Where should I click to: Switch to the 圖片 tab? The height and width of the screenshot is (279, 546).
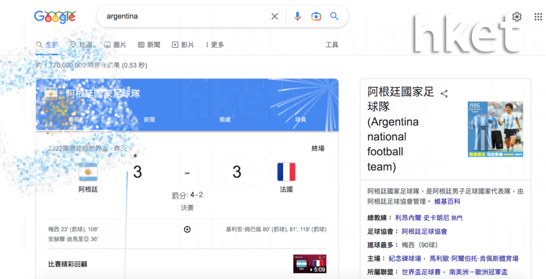click(x=115, y=45)
